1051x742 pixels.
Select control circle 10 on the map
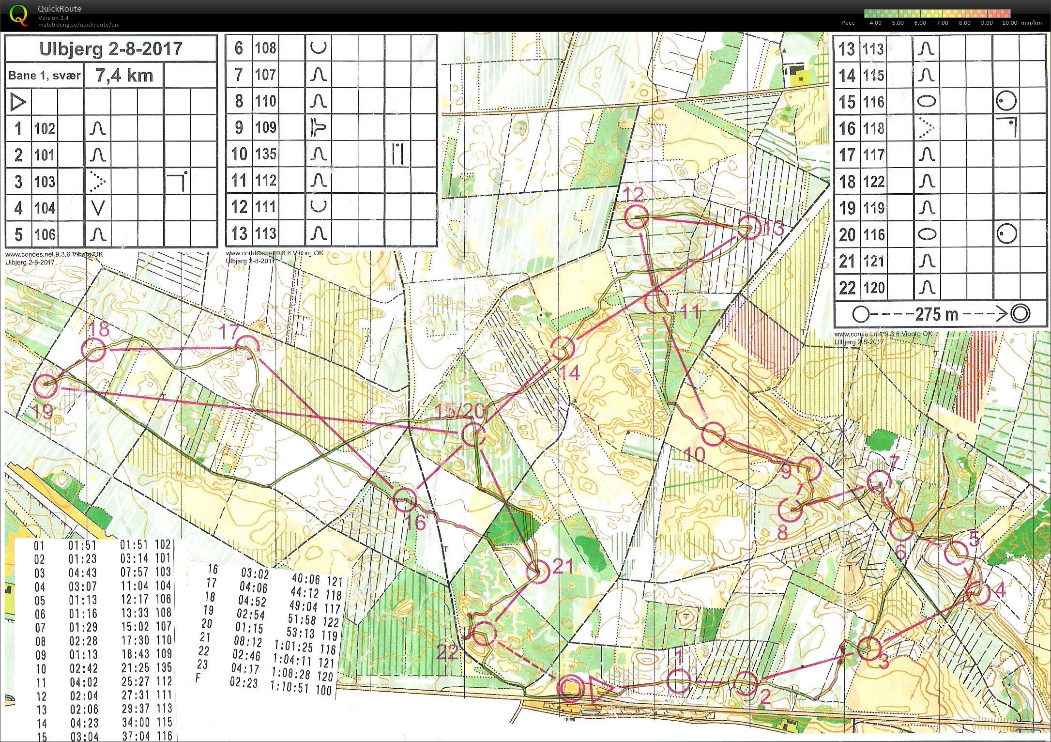[x=714, y=433]
